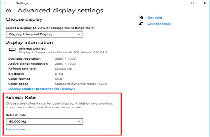210x137 pixels.
Task: Click the Standard dynamic range (SDR) text
Action: click(x=81, y=84)
